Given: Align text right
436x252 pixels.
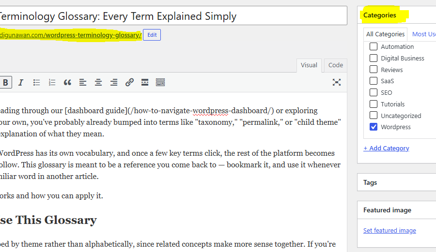Looking at the screenshot, I should click(114, 82).
